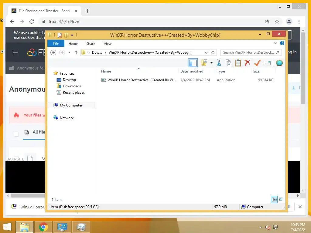The image size is (311, 233).
Task: Click the orange checkmark Properties icon
Action: click(x=257, y=63)
